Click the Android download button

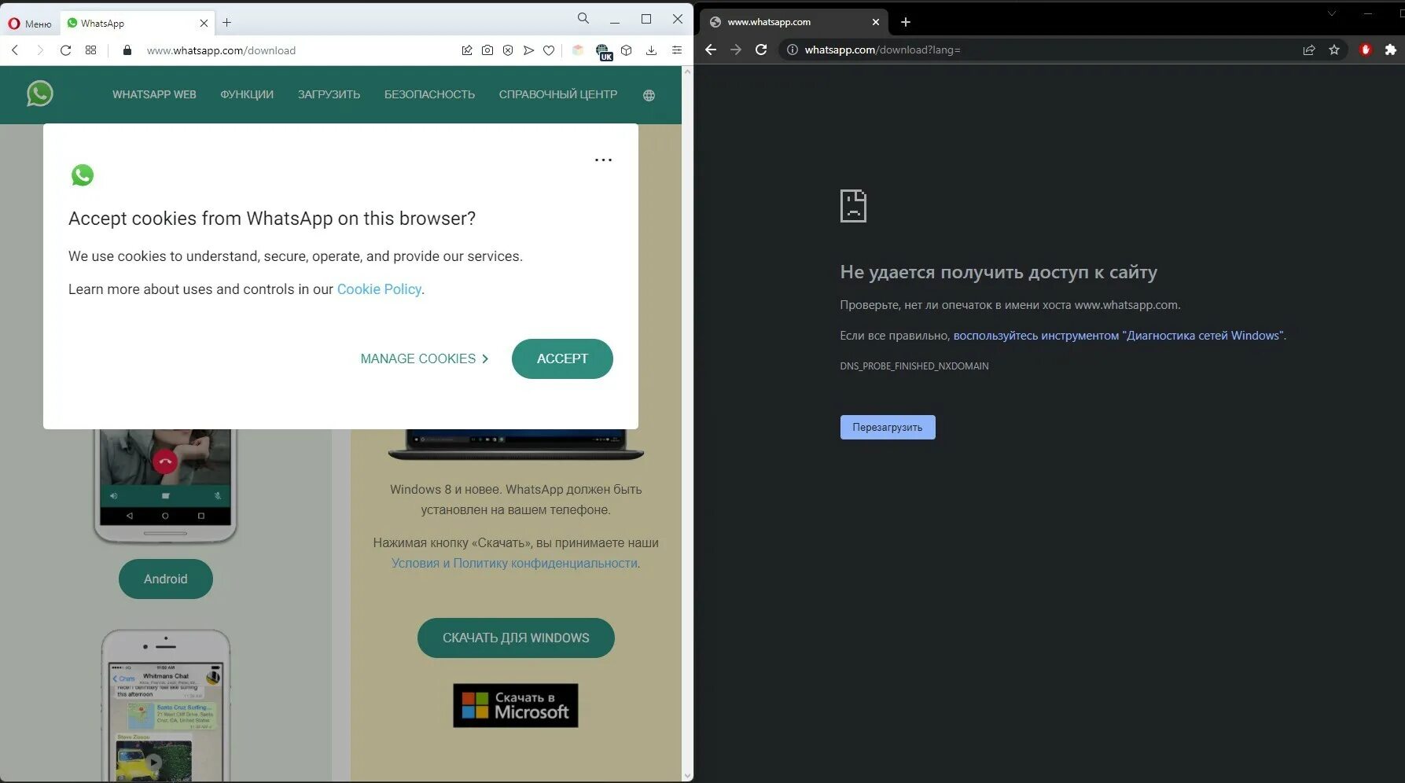point(166,579)
